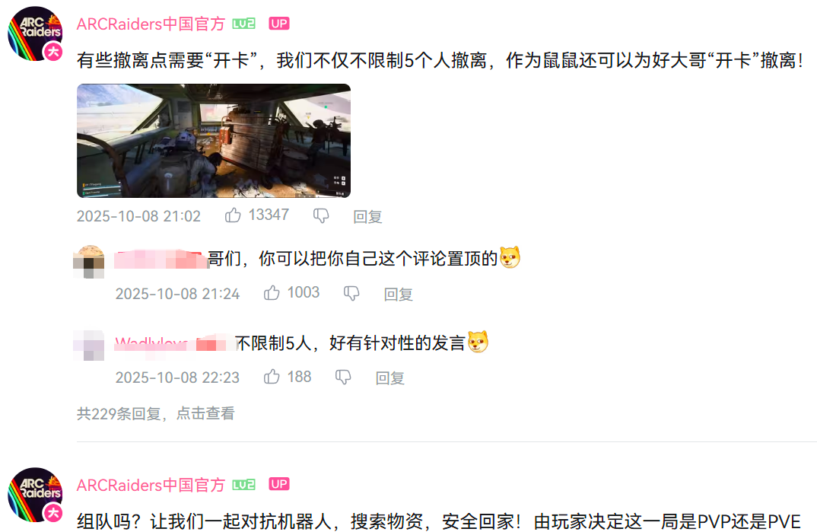Open bottom ARCRaiders中国官方 username link

pyautogui.click(x=151, y=485)
